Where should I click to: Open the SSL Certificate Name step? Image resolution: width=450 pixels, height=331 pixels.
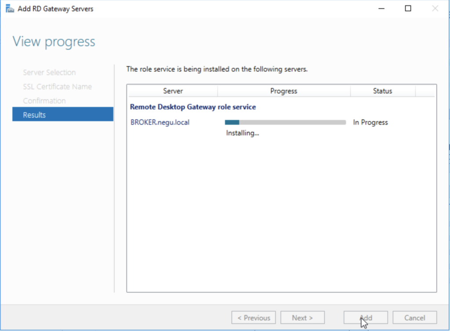[x=57, y=87]
